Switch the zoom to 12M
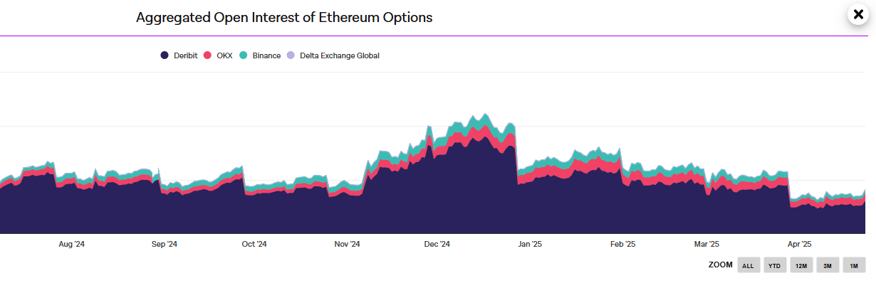 tap(801, 265)
